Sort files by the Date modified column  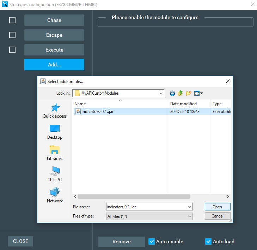189,104
